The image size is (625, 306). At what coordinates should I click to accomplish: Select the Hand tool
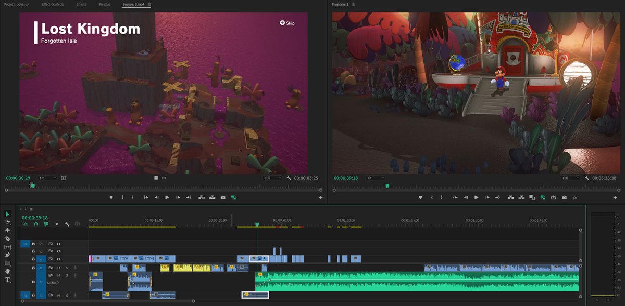[x=8, y=272]
